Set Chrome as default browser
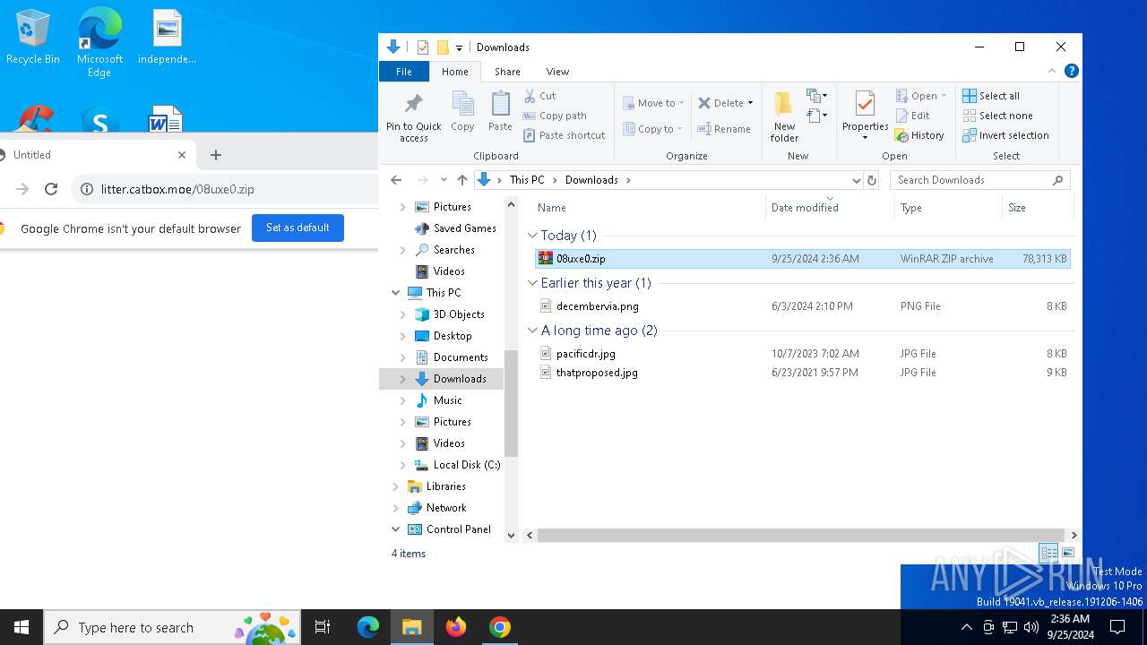Screen dimensions: 1147x645 pyautogui.click(x=298, y=228)
